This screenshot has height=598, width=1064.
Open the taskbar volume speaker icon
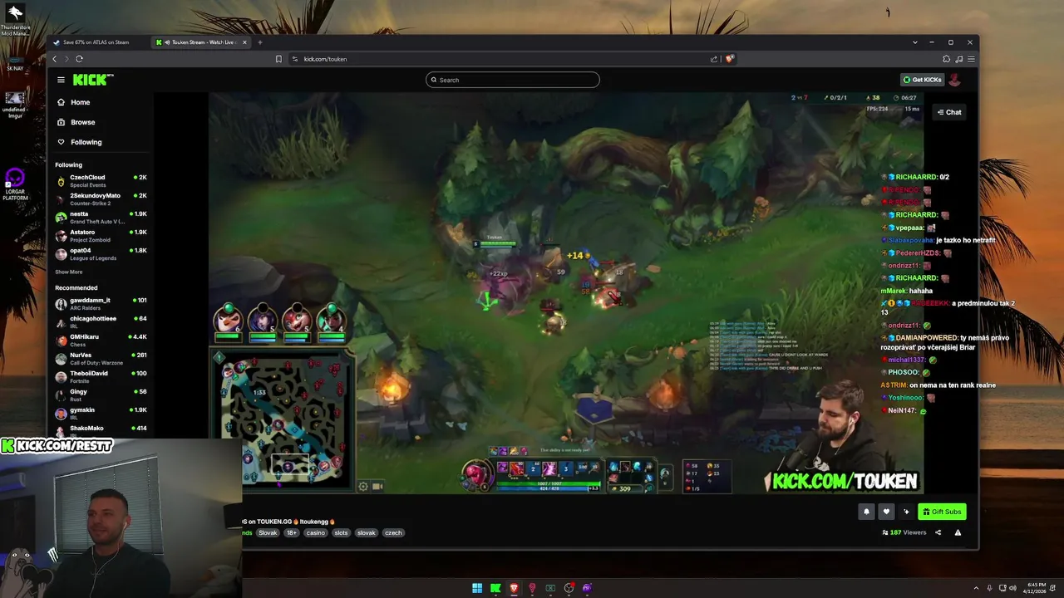pyautogui.click(x=1012, y=588)
